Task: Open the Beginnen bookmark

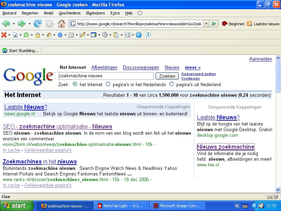Action: [233, 24]
